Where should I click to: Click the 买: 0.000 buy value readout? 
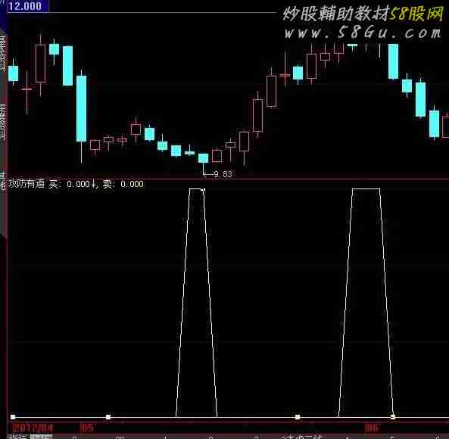[69, 184]
